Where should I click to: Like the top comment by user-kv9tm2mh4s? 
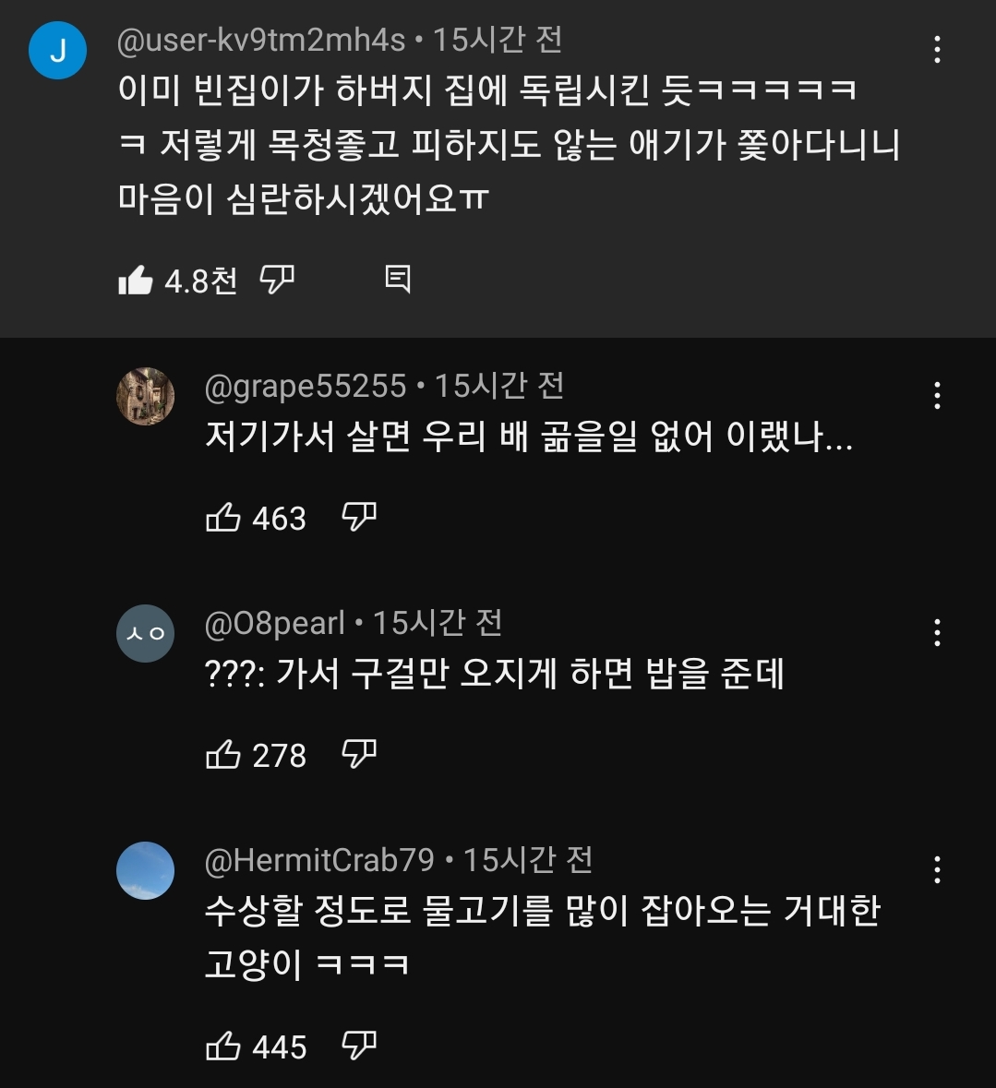pyautogui.click(x=136, y=280)
